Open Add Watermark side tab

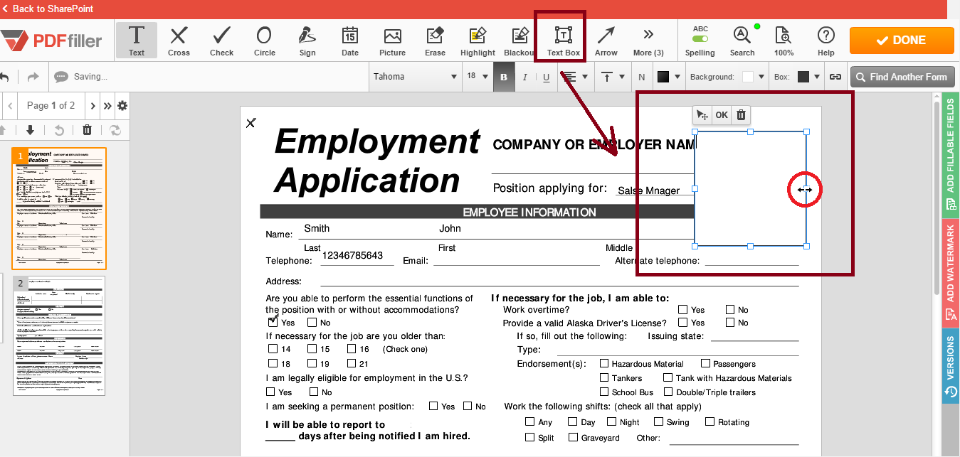click(x=951, y=273)
